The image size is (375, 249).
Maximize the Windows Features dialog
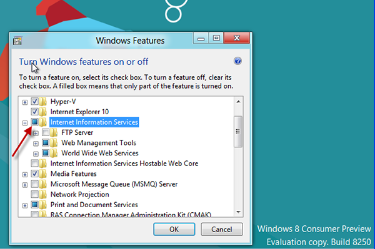216,38
